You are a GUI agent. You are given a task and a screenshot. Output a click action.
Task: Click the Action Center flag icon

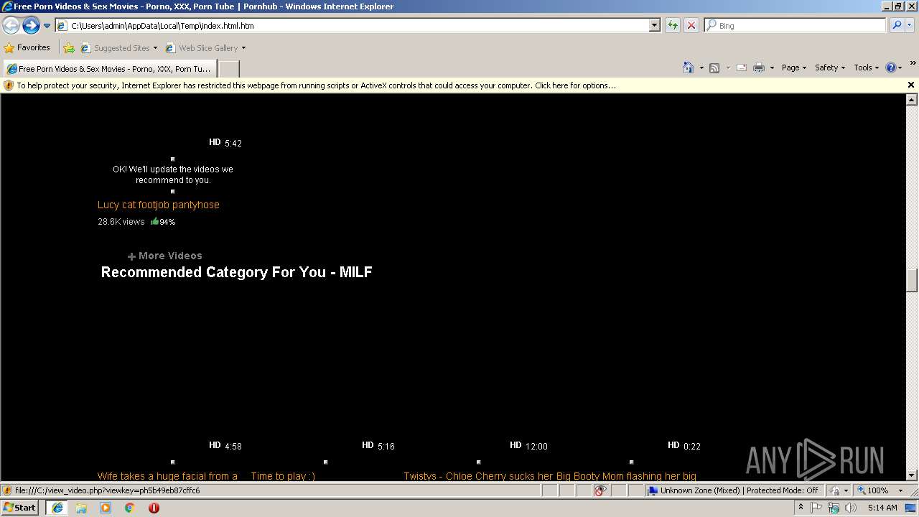[x=816, y=508]
